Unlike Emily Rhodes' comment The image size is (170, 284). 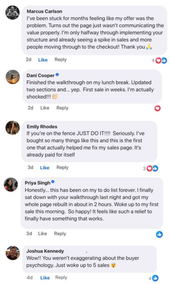tap(45, 168)
